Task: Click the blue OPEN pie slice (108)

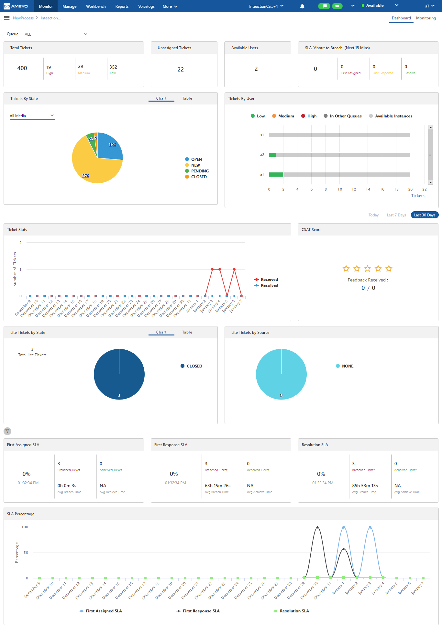Action: [x=109, y=146]
